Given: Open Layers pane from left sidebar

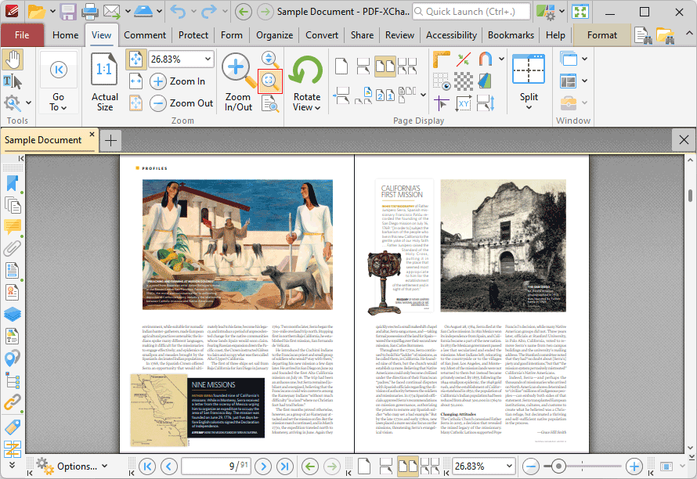Looking at the screenshot, I should [13, 314].
